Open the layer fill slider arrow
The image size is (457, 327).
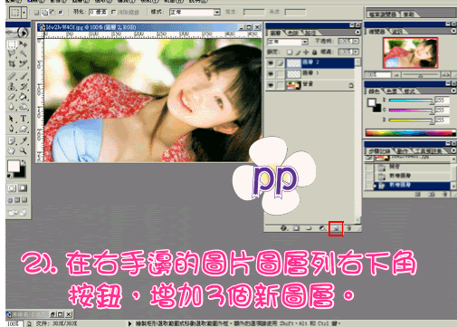coord(356,52)
